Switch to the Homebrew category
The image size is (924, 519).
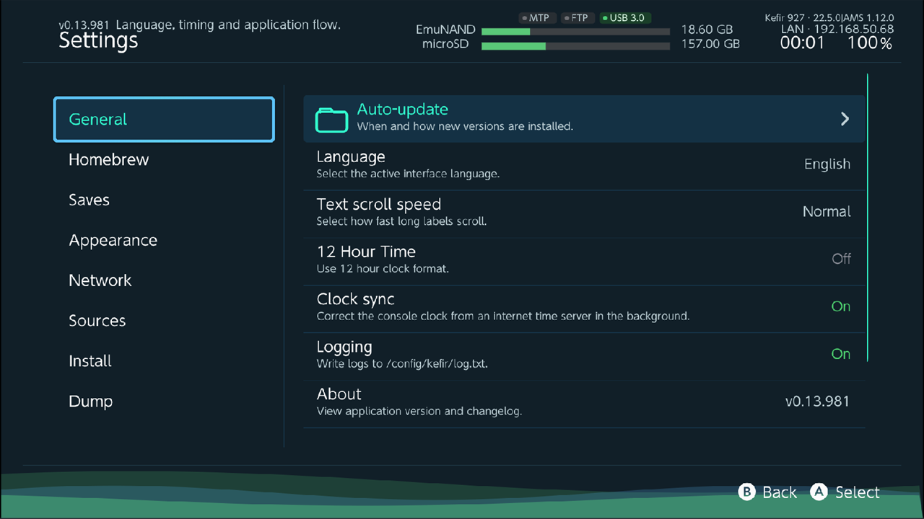coord(108,160)
